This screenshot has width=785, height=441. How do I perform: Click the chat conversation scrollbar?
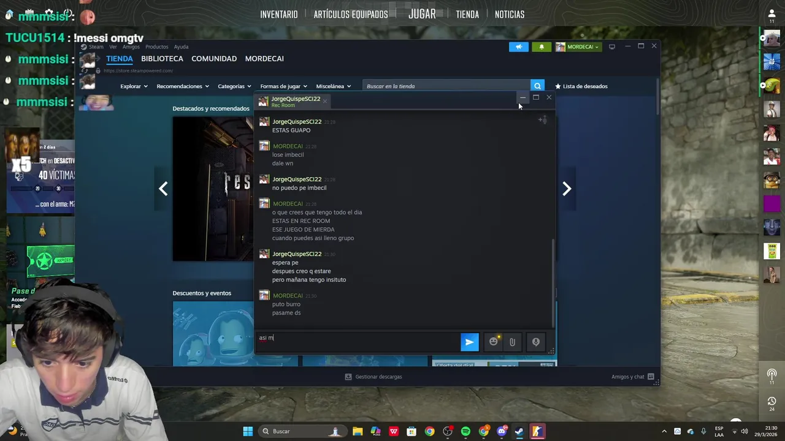pyautogui.click(x=553, y=282)
